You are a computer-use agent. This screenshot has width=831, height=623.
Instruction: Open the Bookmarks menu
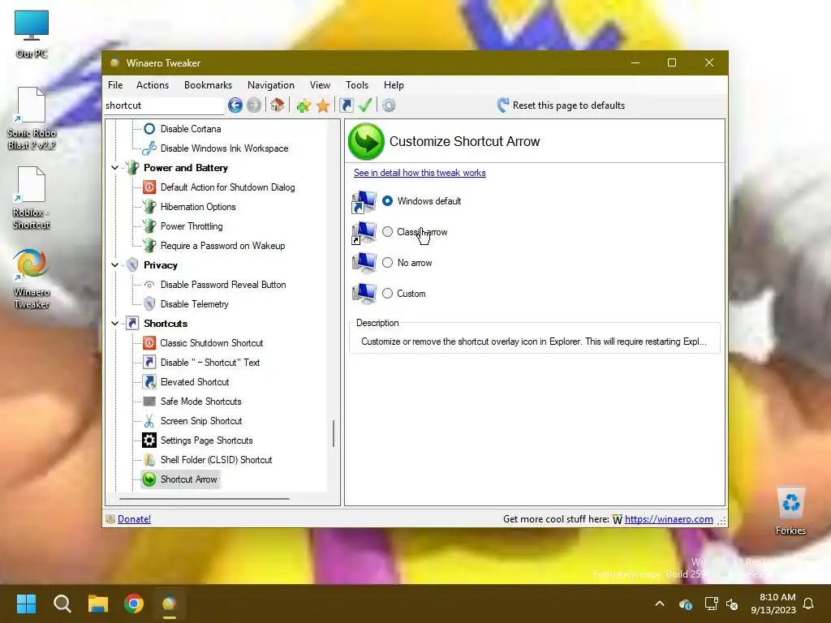click(x=208, y=84)
